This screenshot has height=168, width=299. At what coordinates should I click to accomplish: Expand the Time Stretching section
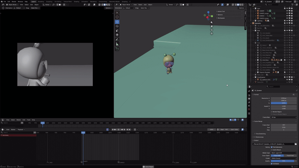(x=260, y=134)
